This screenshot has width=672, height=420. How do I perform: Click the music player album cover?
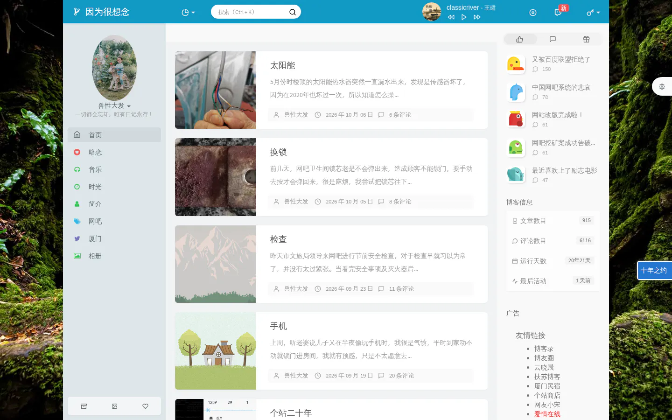pyautogui.click(x=432, y=12)
